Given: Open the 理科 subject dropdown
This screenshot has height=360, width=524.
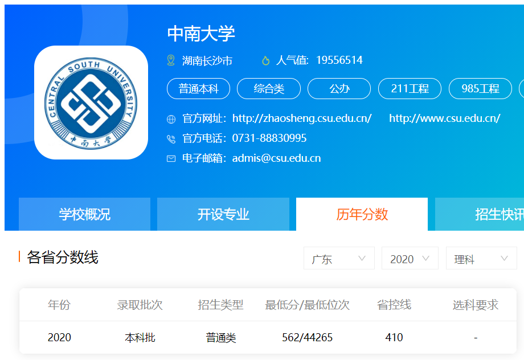Looking at the screenshot, I should point(481,258).
